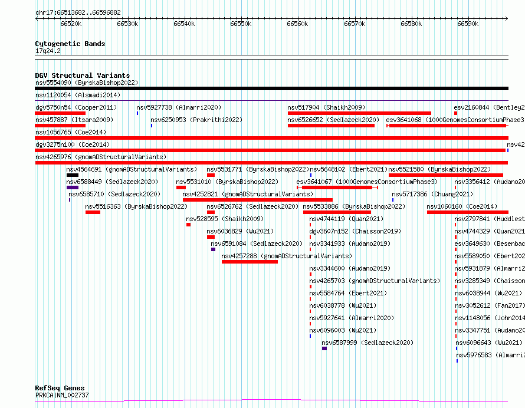525x408 pixels.
Task: Click nsv5531010 (ByrskaBishop2022) label
Action: coord(227,182)
